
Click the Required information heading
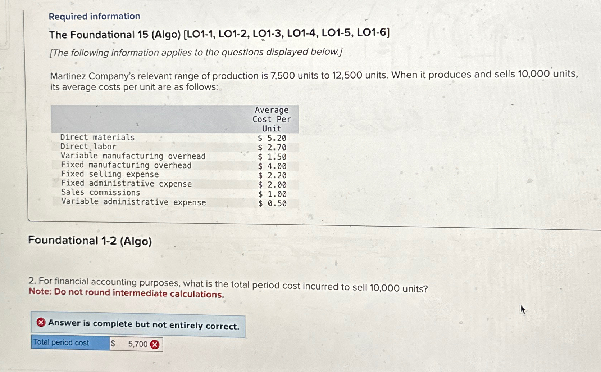pyautogui.click(x=94, y=16)
